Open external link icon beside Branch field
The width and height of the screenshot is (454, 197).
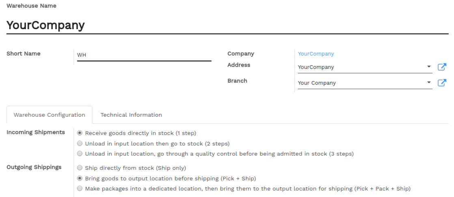point(441,83)
